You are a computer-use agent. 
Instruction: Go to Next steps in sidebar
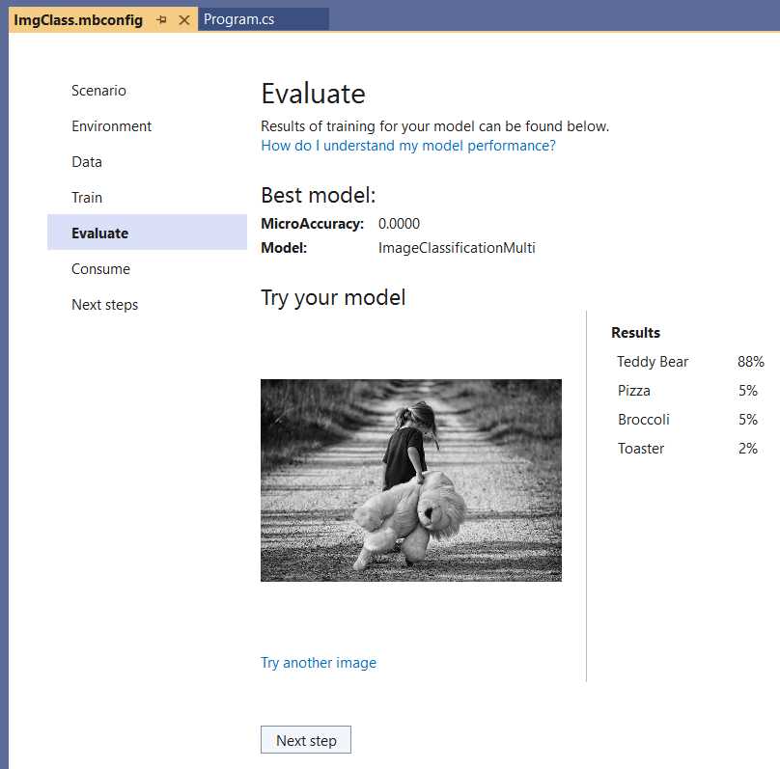(x=104, y=305)
